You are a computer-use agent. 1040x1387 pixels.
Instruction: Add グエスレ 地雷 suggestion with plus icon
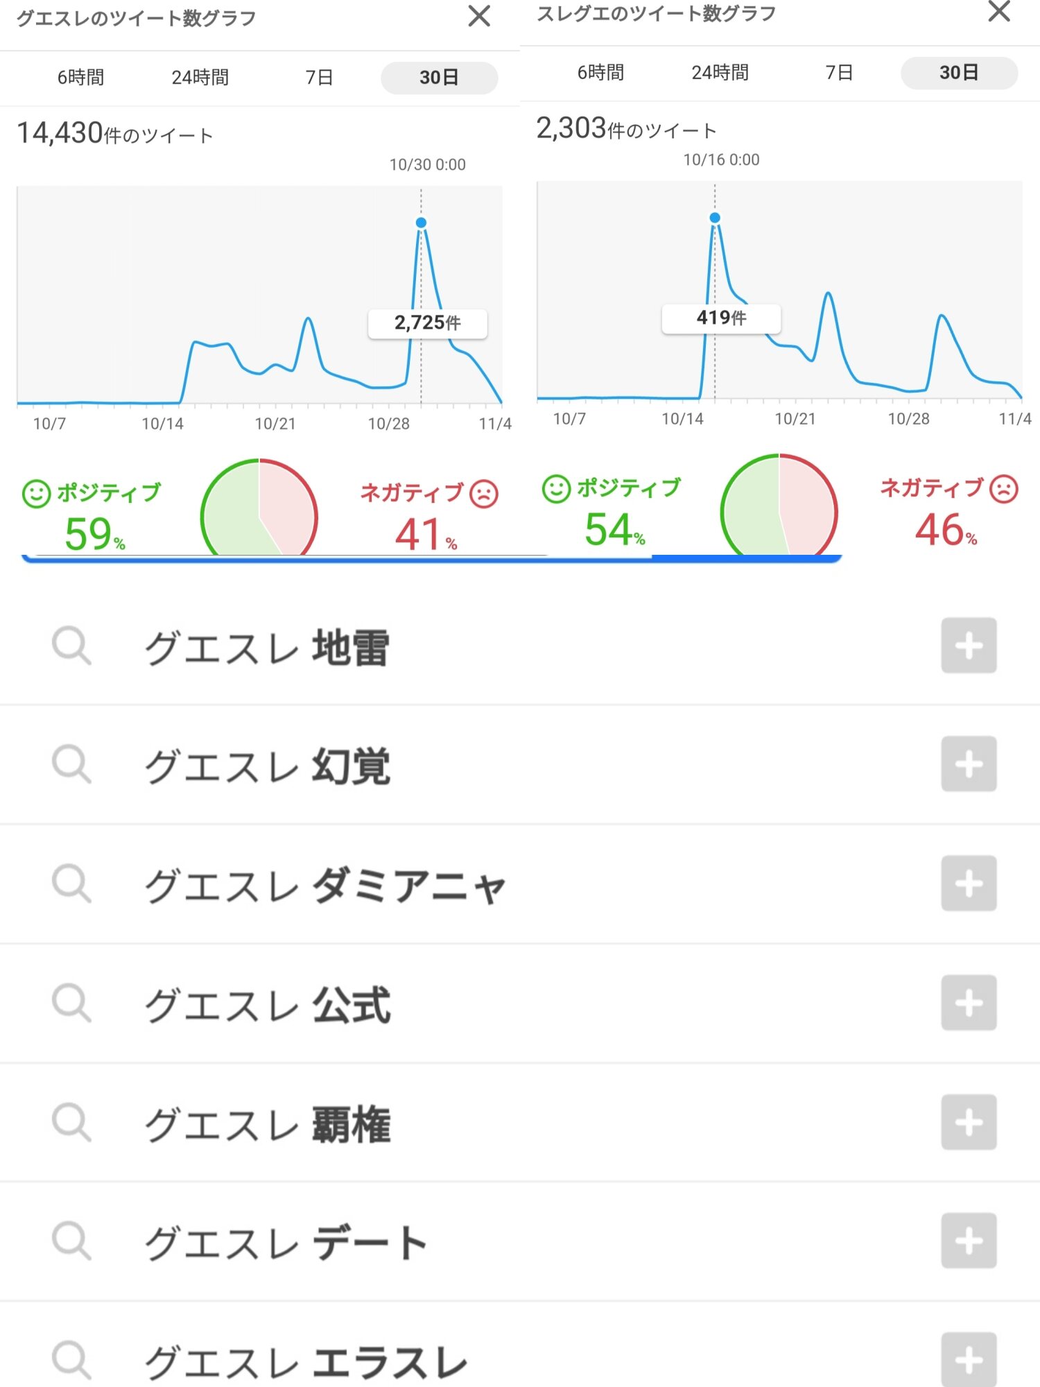pyautogui.click(x=968, y=646)
